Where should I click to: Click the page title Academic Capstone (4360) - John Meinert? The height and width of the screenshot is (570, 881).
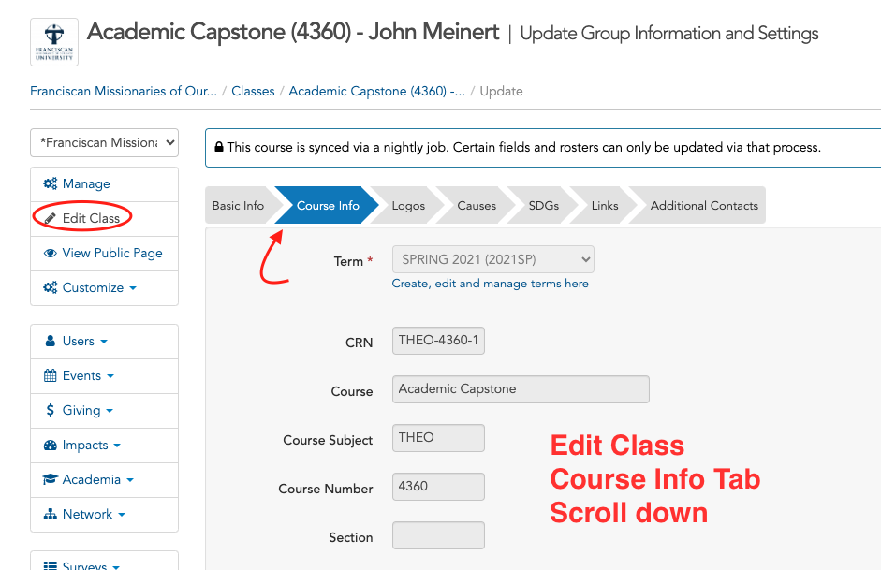(293, 32)
